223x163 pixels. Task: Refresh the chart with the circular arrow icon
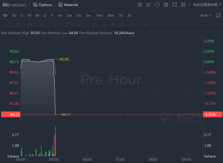pyautogui.click(x=157, y=5)
